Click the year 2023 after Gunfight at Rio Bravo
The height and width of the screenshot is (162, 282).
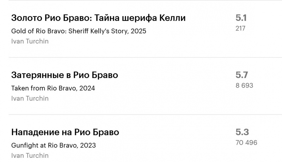click(88, 145)
